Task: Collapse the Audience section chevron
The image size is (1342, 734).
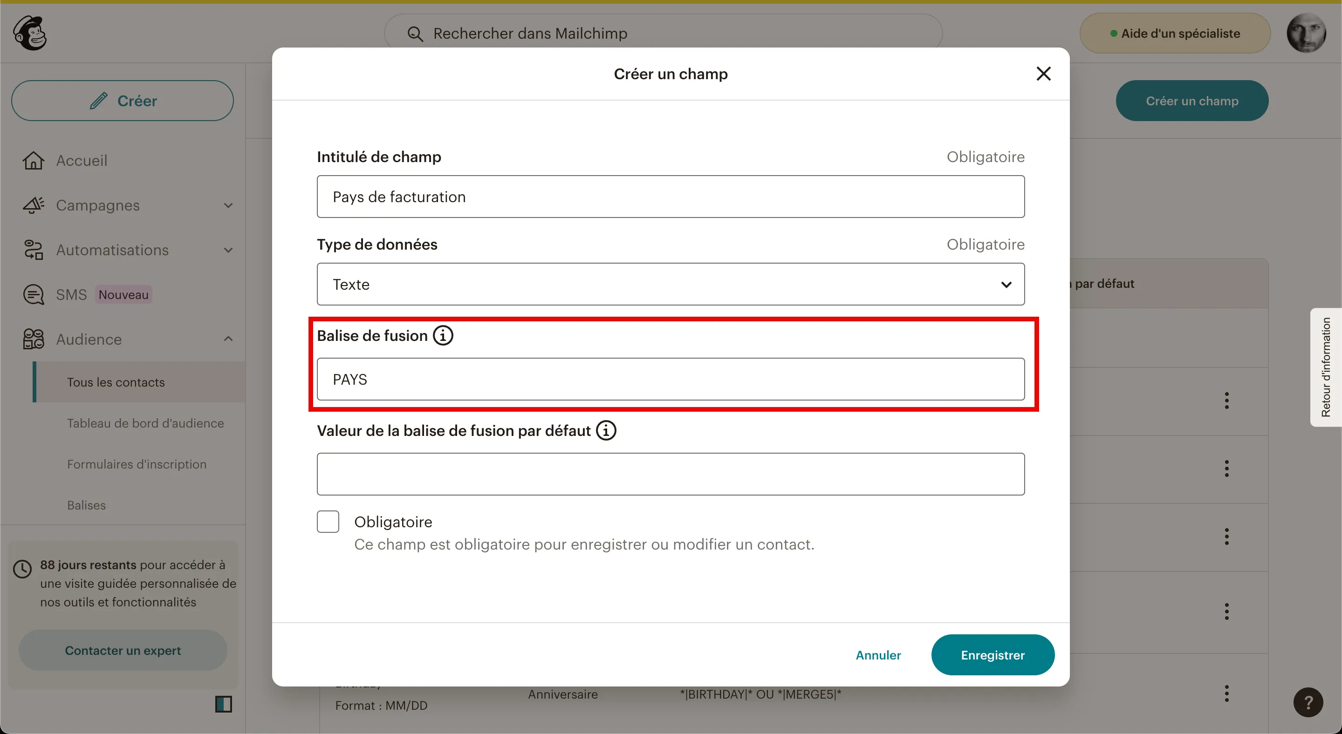Action: point(228,340)
